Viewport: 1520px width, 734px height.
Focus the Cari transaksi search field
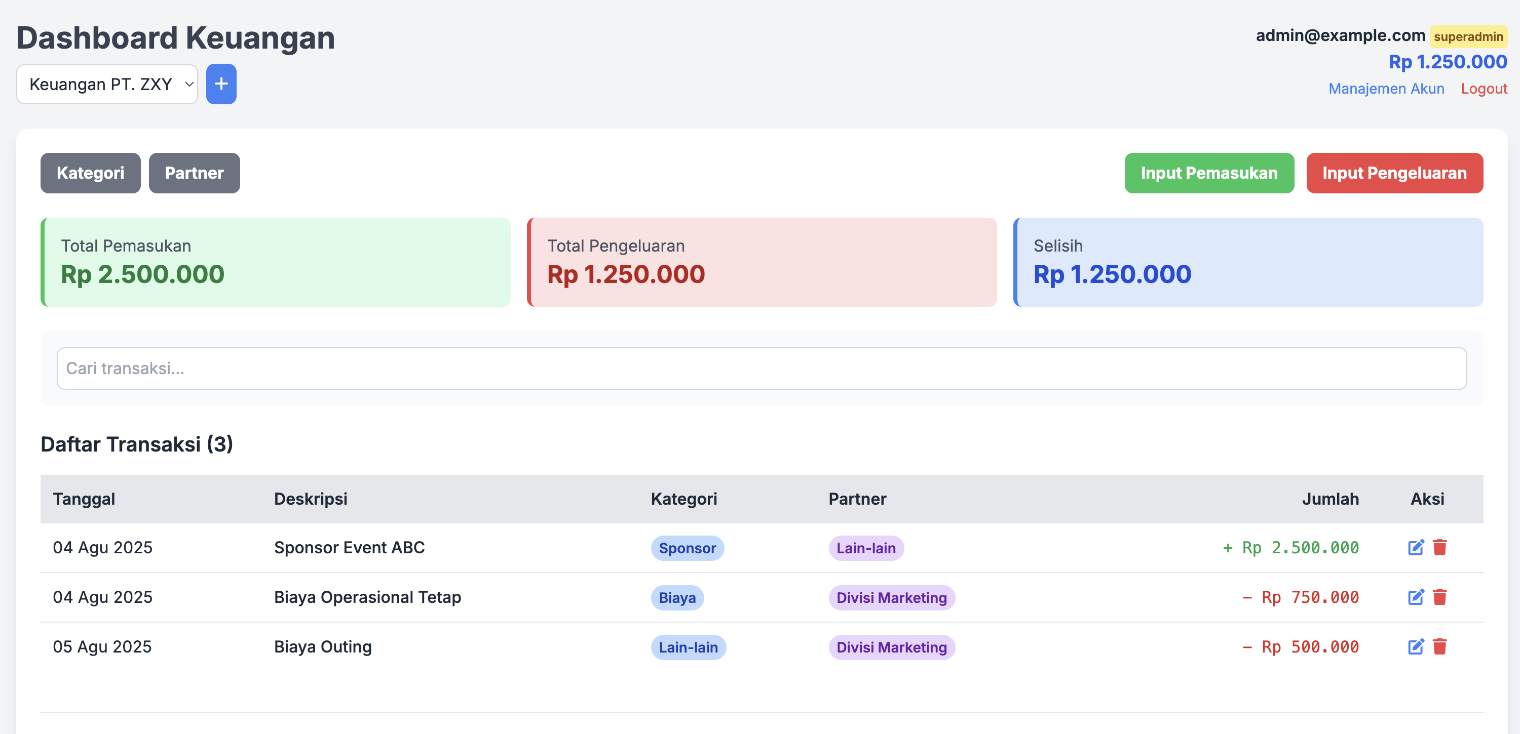tap(762, 369)
